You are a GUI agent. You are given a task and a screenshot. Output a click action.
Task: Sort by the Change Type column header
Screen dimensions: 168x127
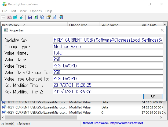(x=83, y=25)
